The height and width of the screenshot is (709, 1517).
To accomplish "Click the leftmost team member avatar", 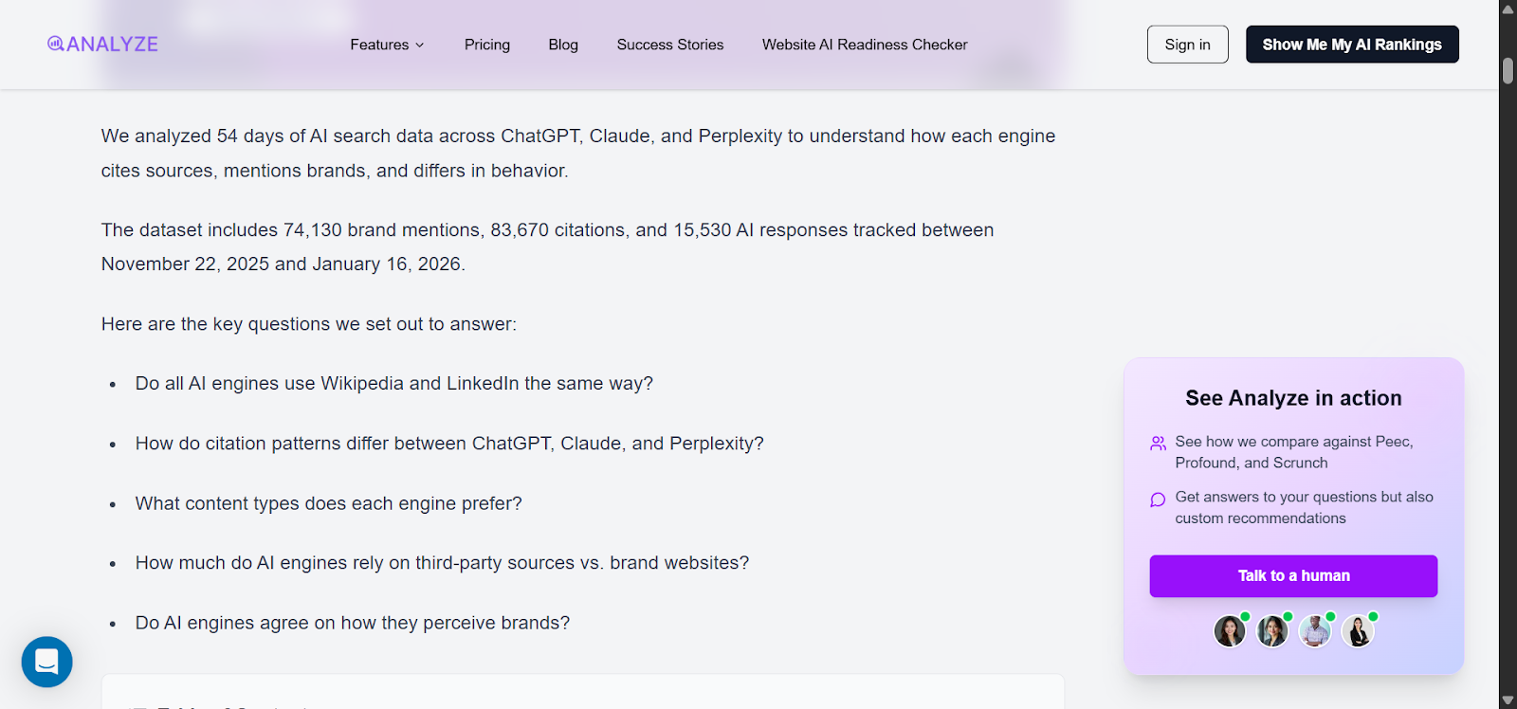I will [1229, 631].
